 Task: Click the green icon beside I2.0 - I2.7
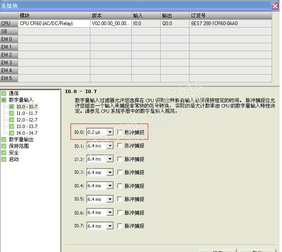[12, 120]
